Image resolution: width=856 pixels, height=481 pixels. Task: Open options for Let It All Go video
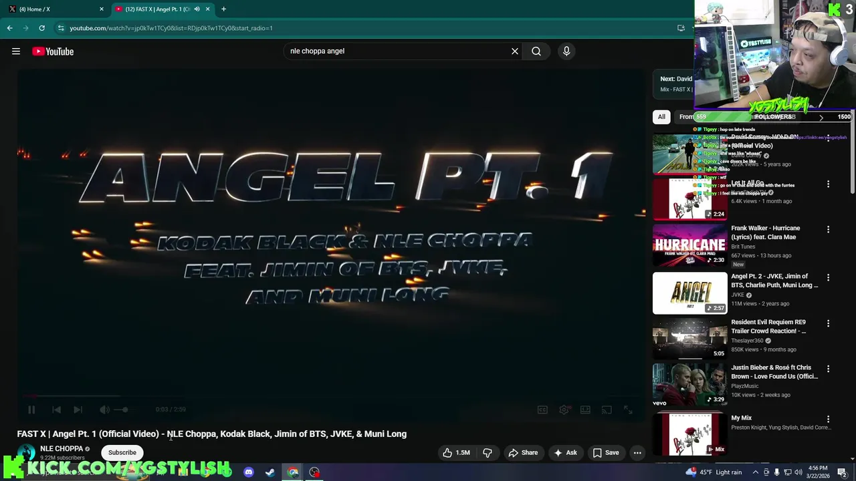coord(828,184)
